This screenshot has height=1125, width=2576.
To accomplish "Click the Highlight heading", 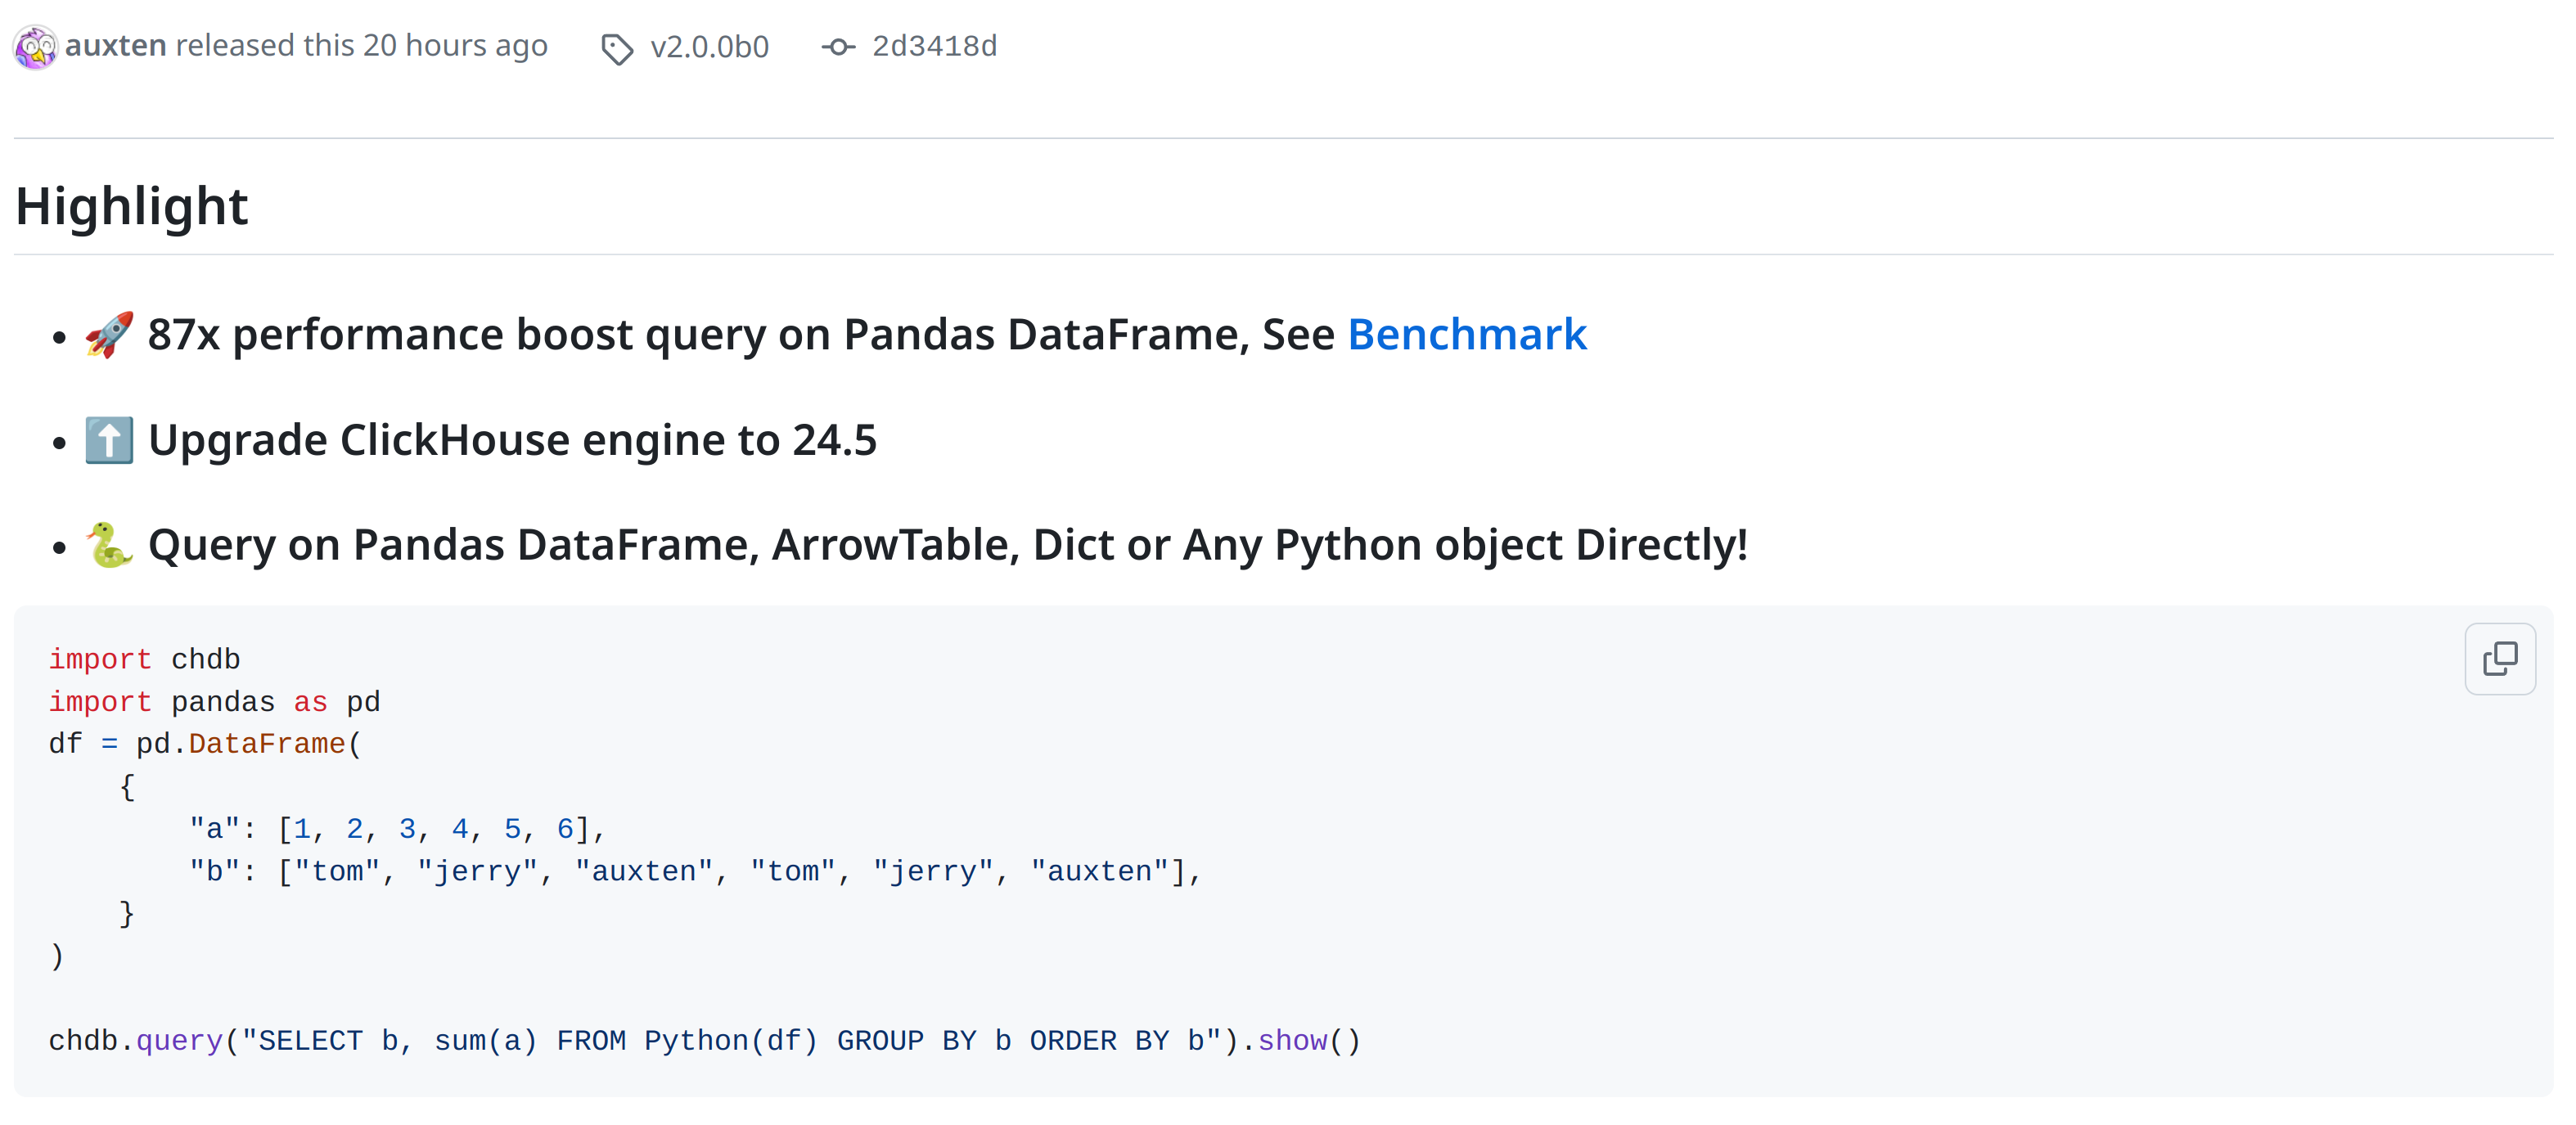I will (132, 206).
